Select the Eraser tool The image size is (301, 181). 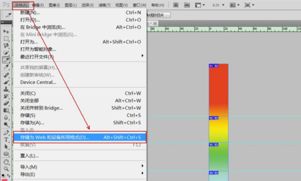[x=6, y=103]
